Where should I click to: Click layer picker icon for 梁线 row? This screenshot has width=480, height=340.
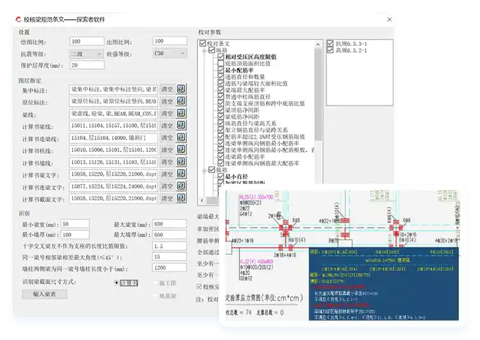pos(181,114)
